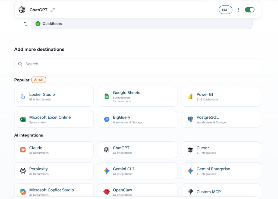Click the Google Sheets icon
Viewport: 278px width, 199px height.
click(x=106, y=96)
